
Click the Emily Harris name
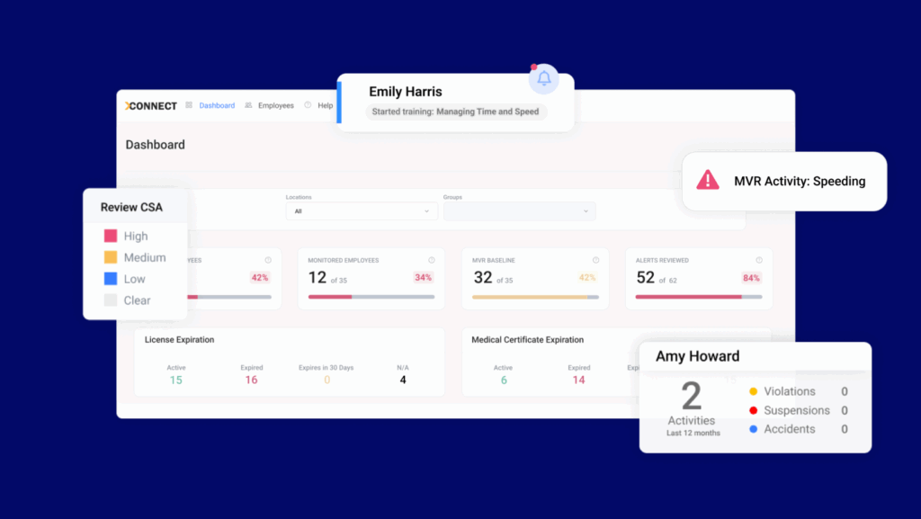tap(406, 92)
